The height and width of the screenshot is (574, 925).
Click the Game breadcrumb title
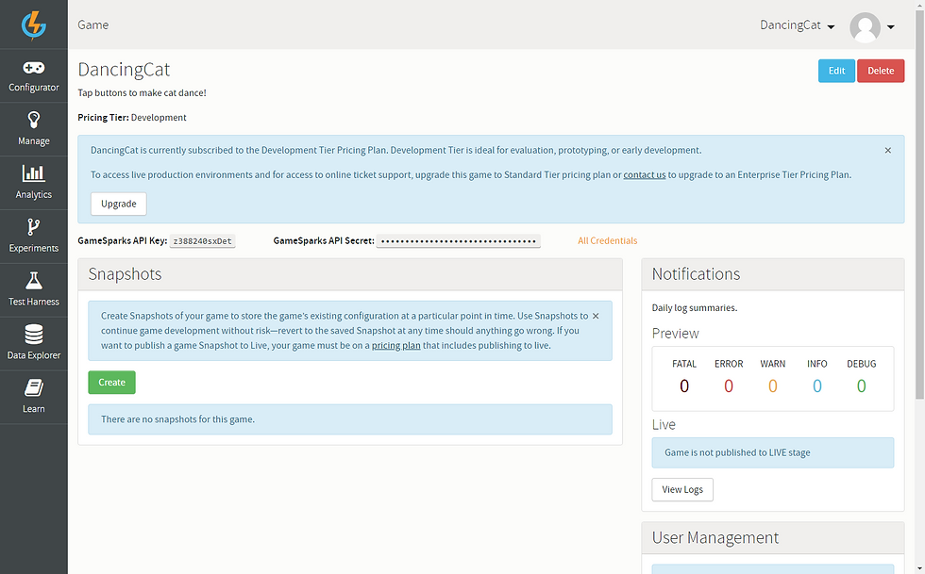pyautogui.click(x=93, y=25)
